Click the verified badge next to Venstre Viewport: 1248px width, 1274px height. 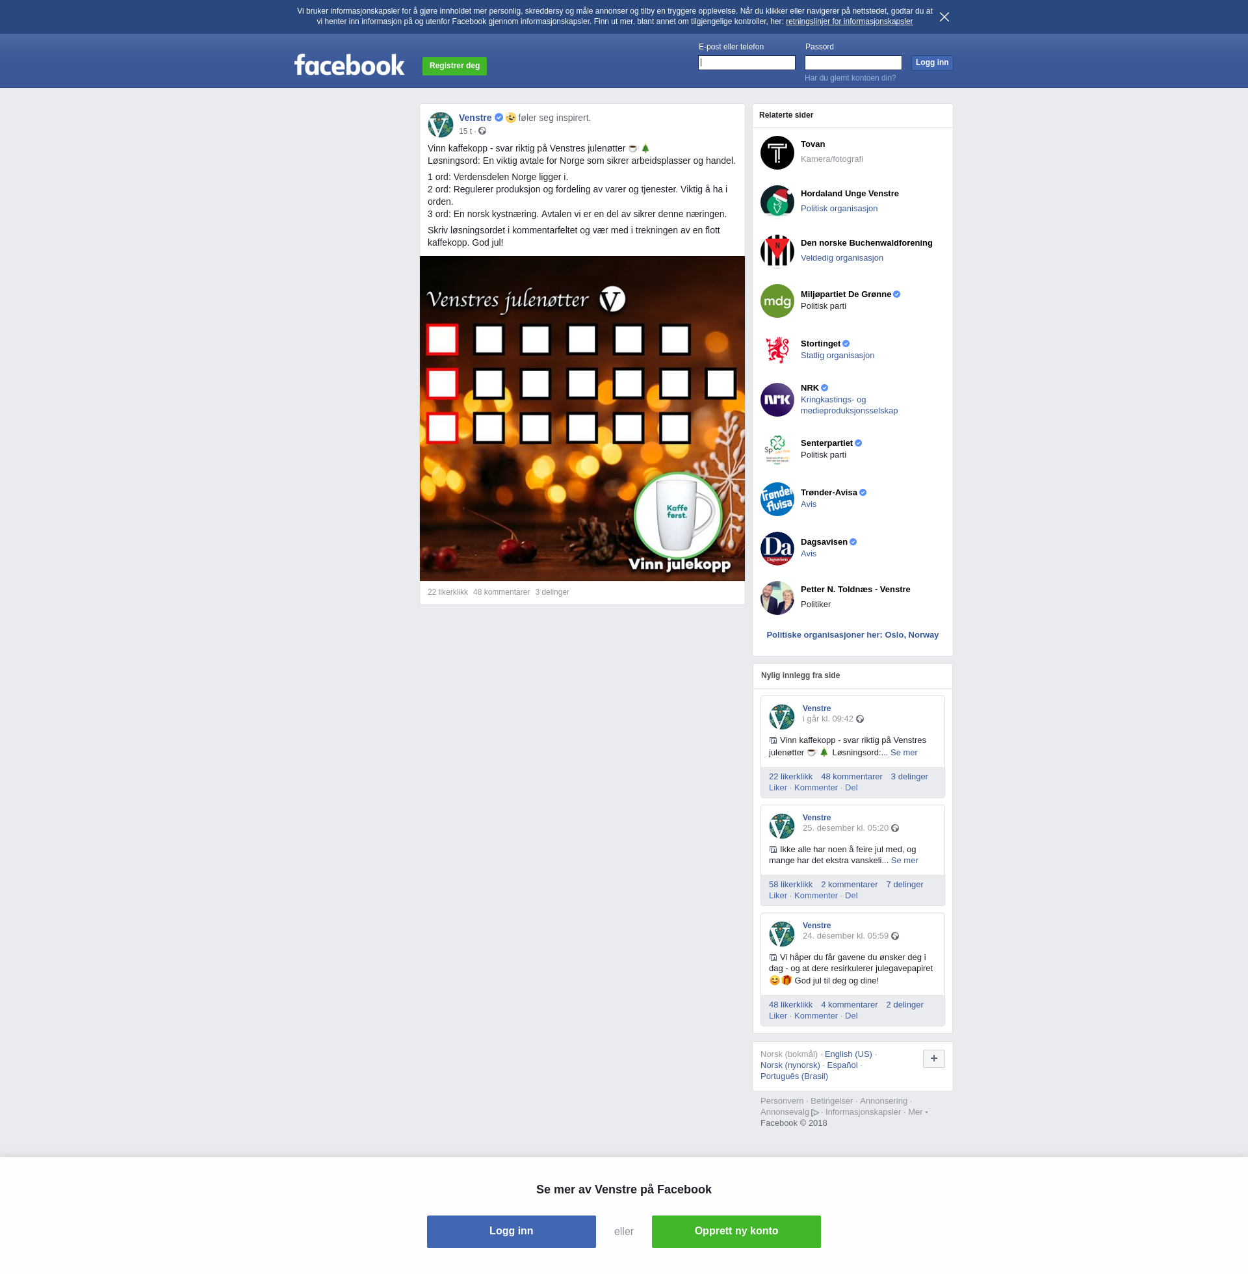click(x=499, y=117)
